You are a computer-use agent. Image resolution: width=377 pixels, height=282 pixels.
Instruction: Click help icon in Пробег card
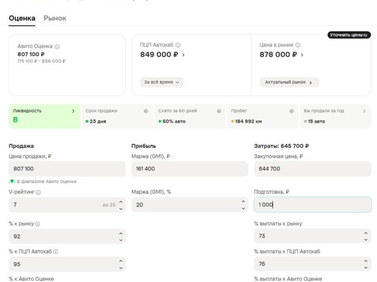point(292,111)
